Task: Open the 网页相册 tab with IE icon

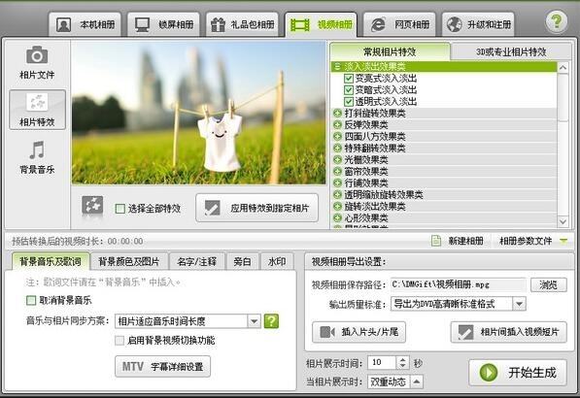Action: click(x=399, y=24)
